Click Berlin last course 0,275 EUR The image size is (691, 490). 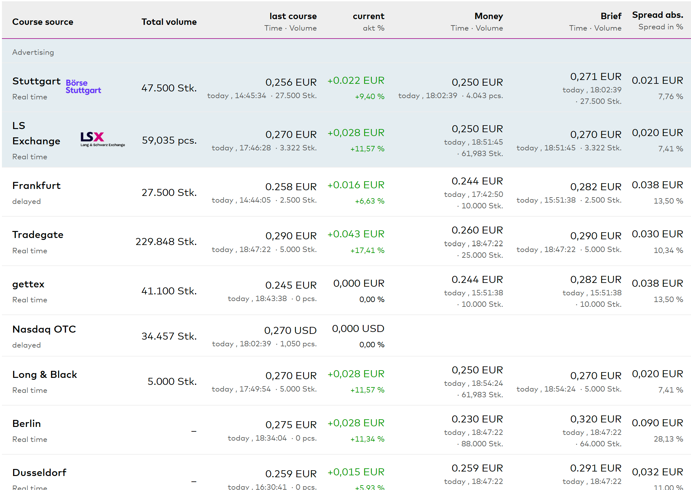point(291,425)
